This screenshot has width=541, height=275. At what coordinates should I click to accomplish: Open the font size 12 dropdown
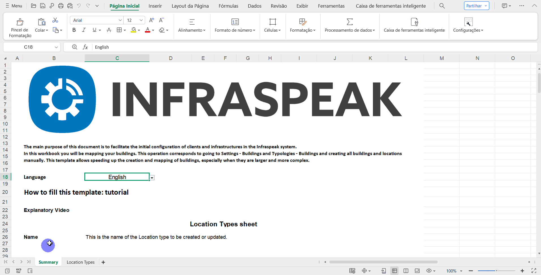pyautogui.click(x=141, y=20)
